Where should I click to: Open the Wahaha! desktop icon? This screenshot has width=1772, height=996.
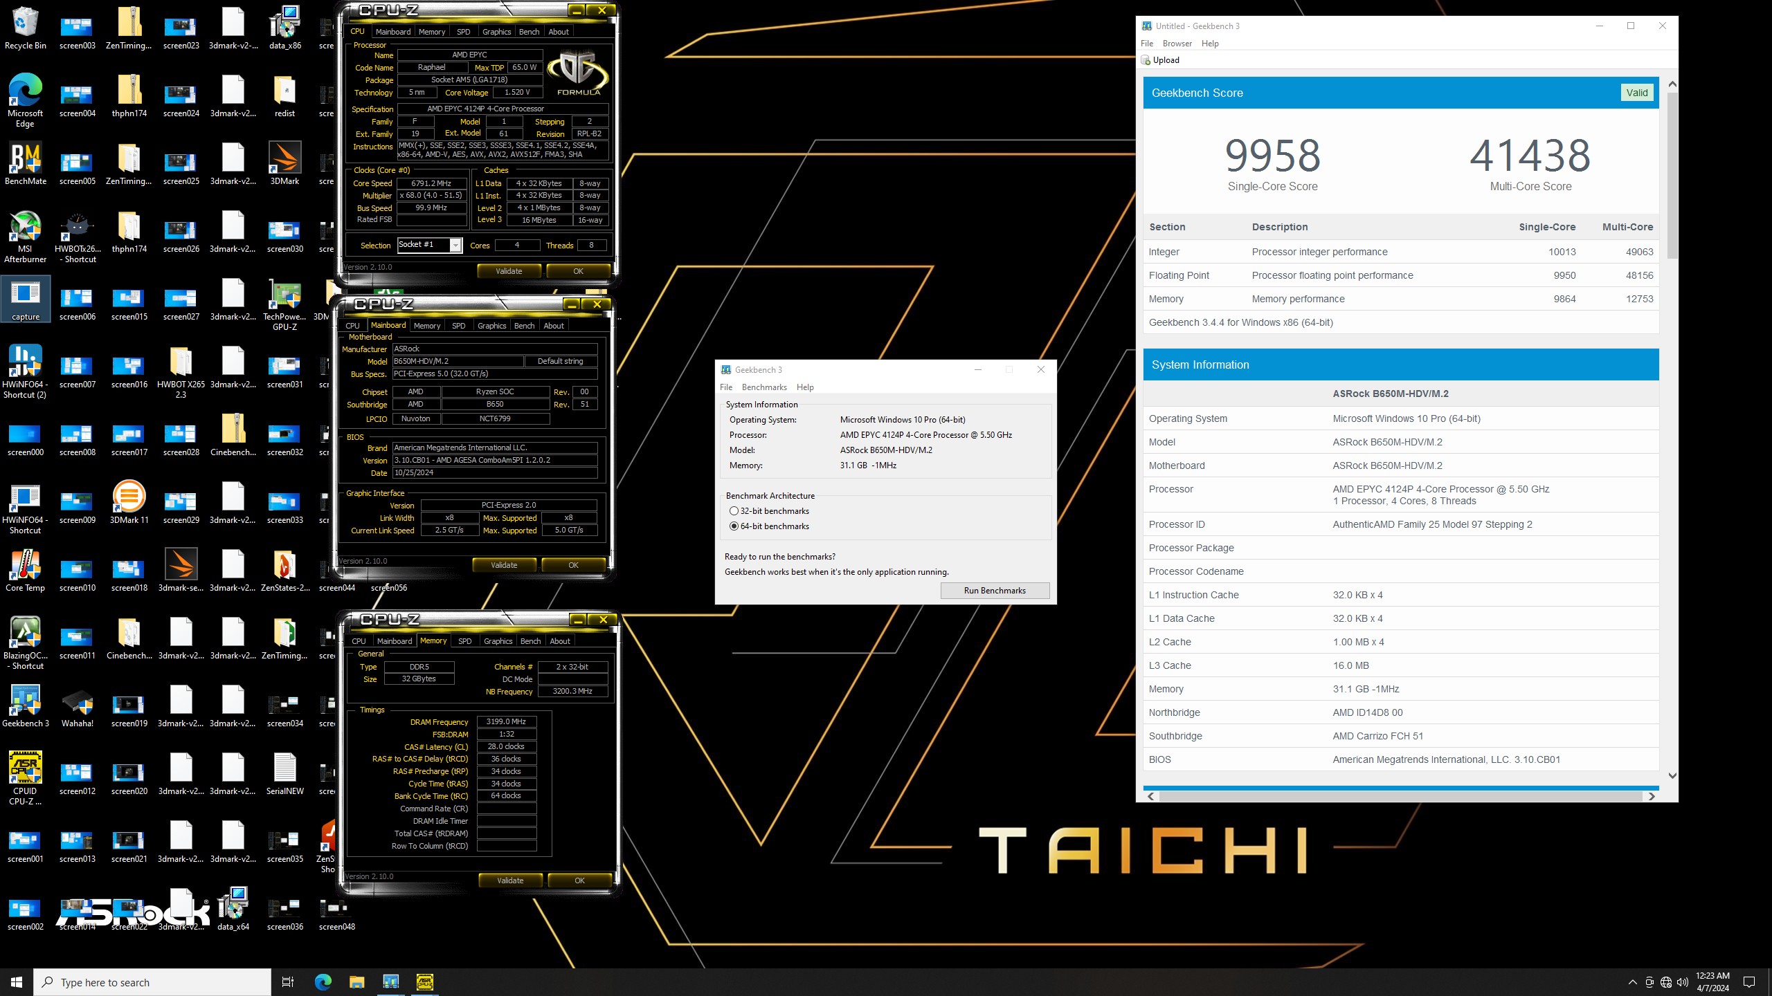point(77,705)
